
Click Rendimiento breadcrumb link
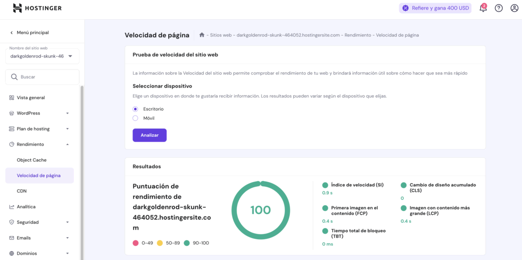358,35
